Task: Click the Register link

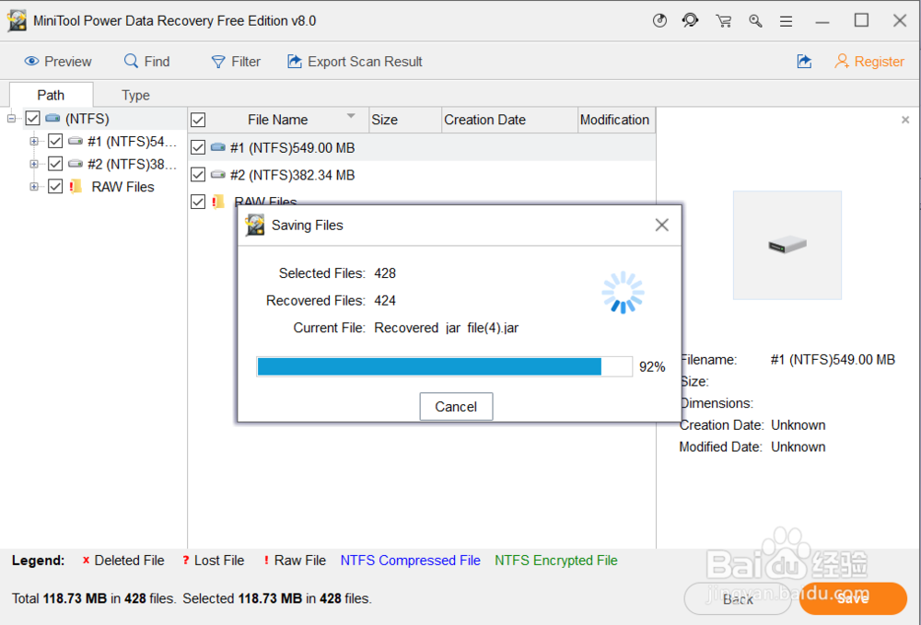Action: (x=869, y=62)
